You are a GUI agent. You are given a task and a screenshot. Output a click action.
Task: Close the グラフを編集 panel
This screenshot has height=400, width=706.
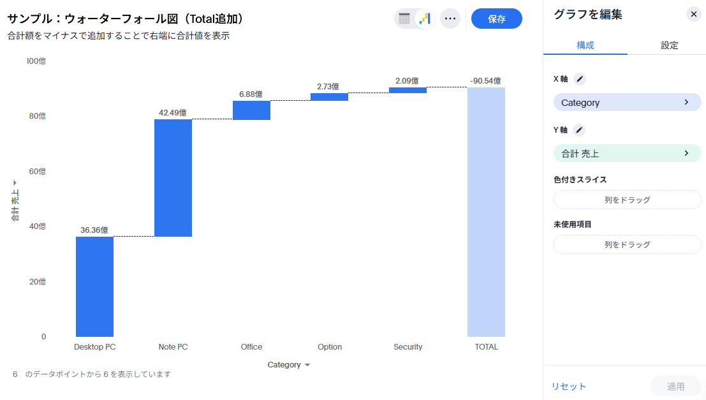click(694, 14)
